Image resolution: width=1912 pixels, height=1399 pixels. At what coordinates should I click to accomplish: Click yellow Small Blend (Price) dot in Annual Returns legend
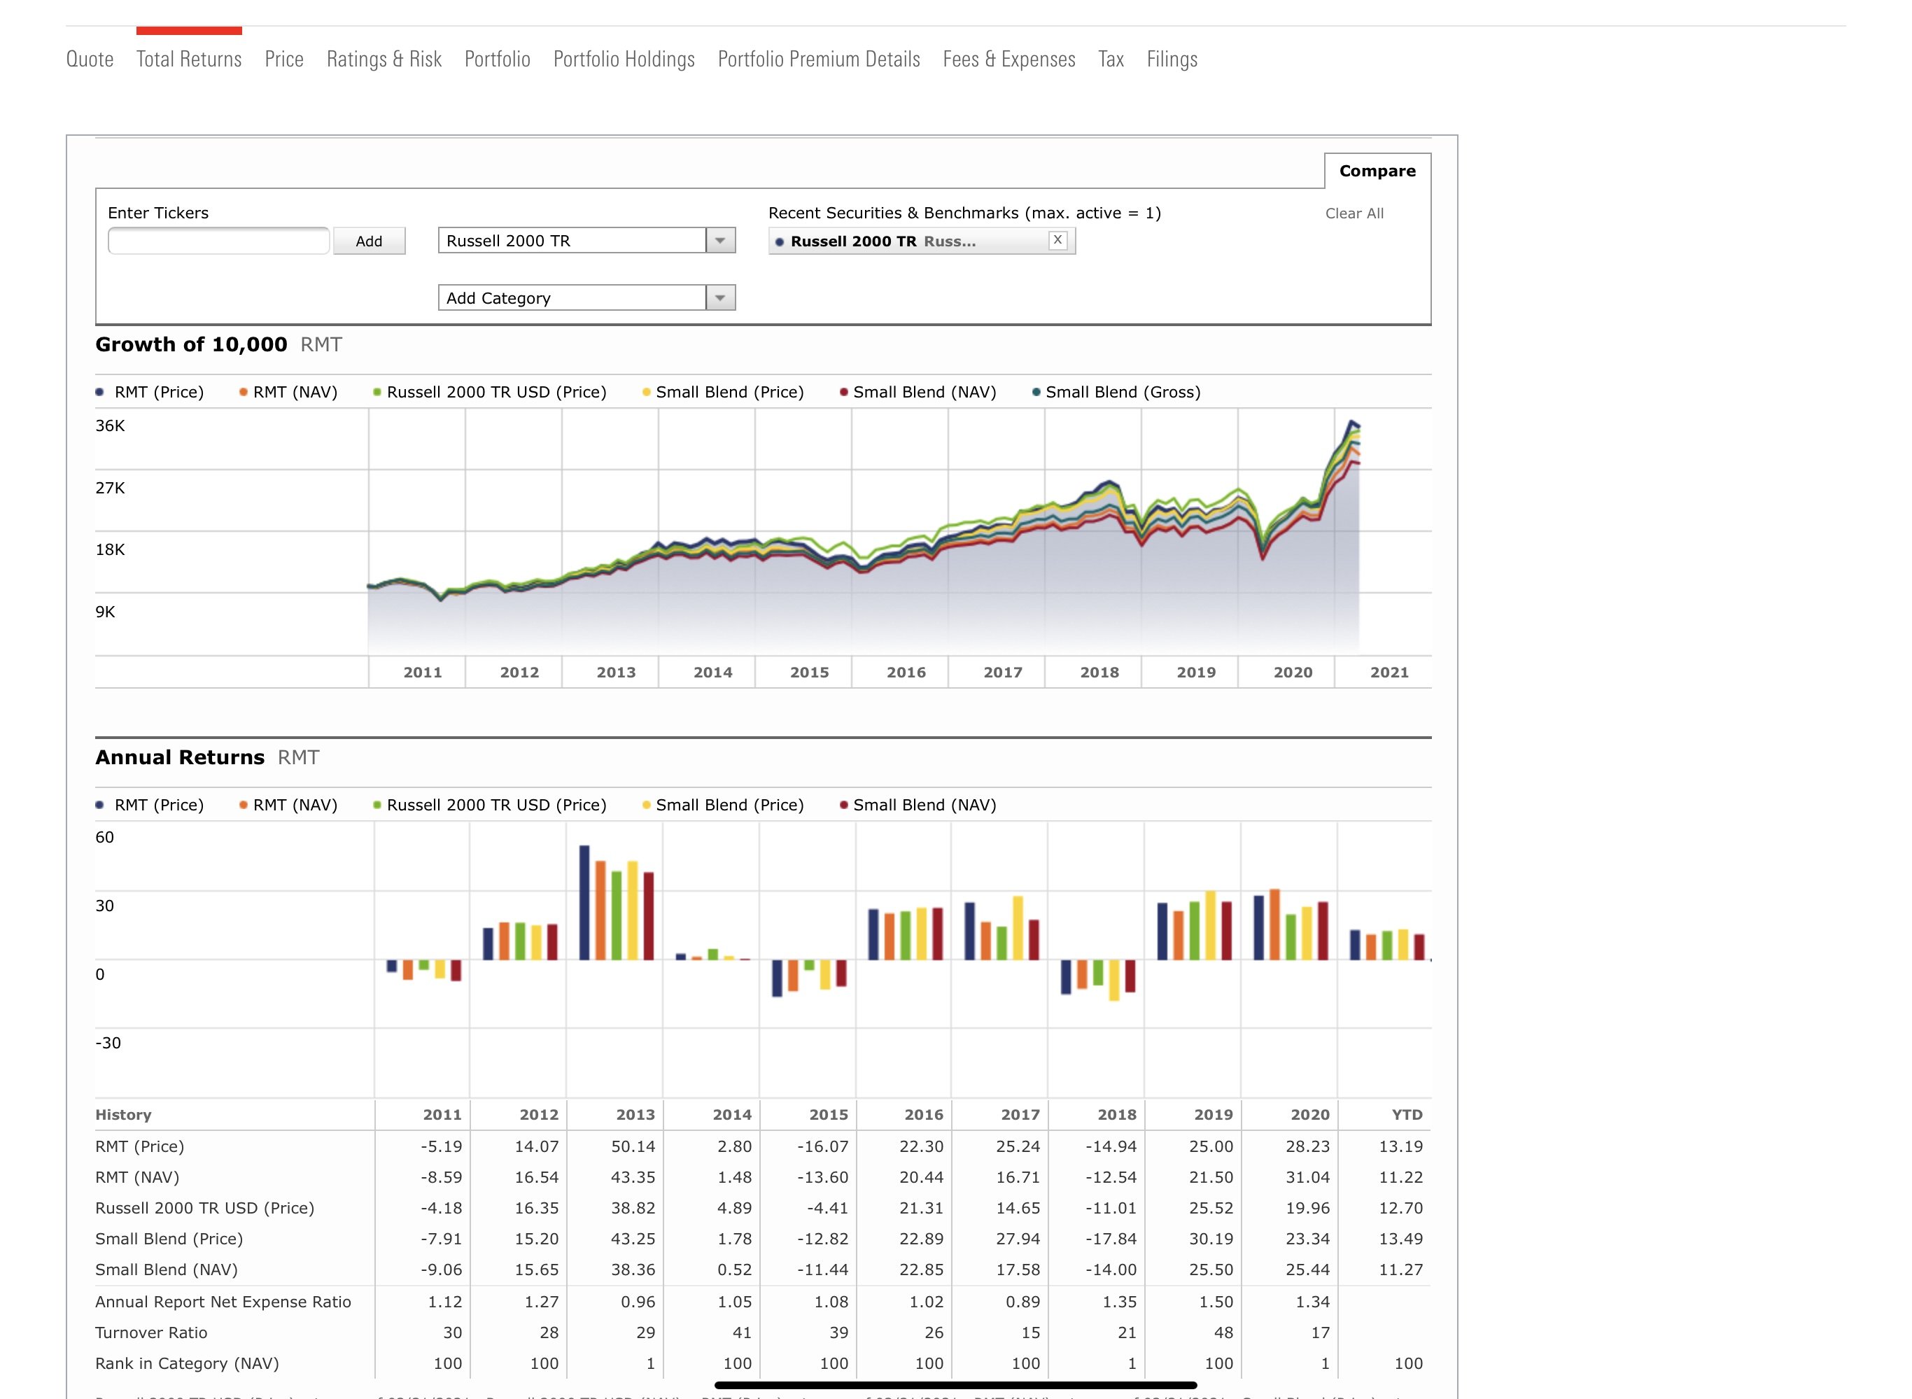point(646,806)
